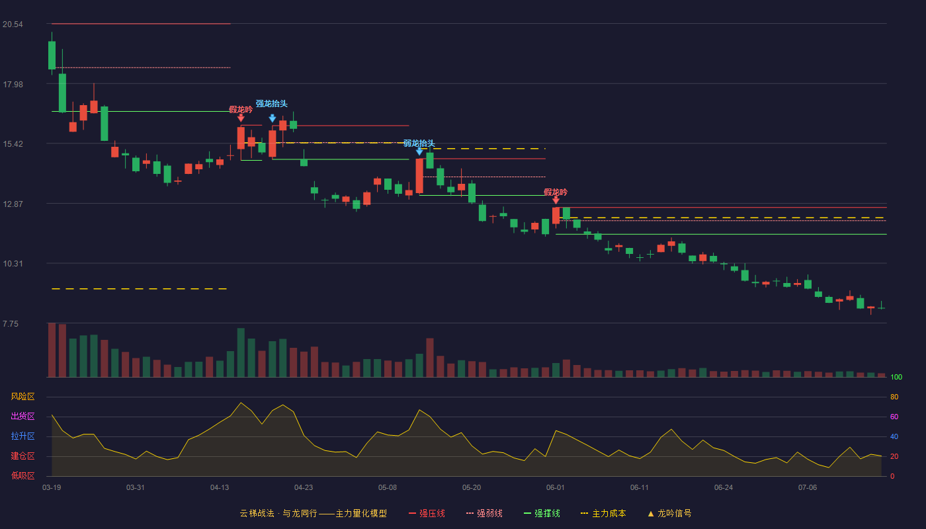
Task: Select the 风险区 zone label
Action: click(22, 397)
